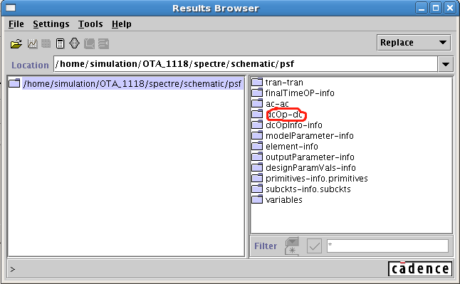
Task: Maximize the Results Browser window
Action: (x=436, y=8)
